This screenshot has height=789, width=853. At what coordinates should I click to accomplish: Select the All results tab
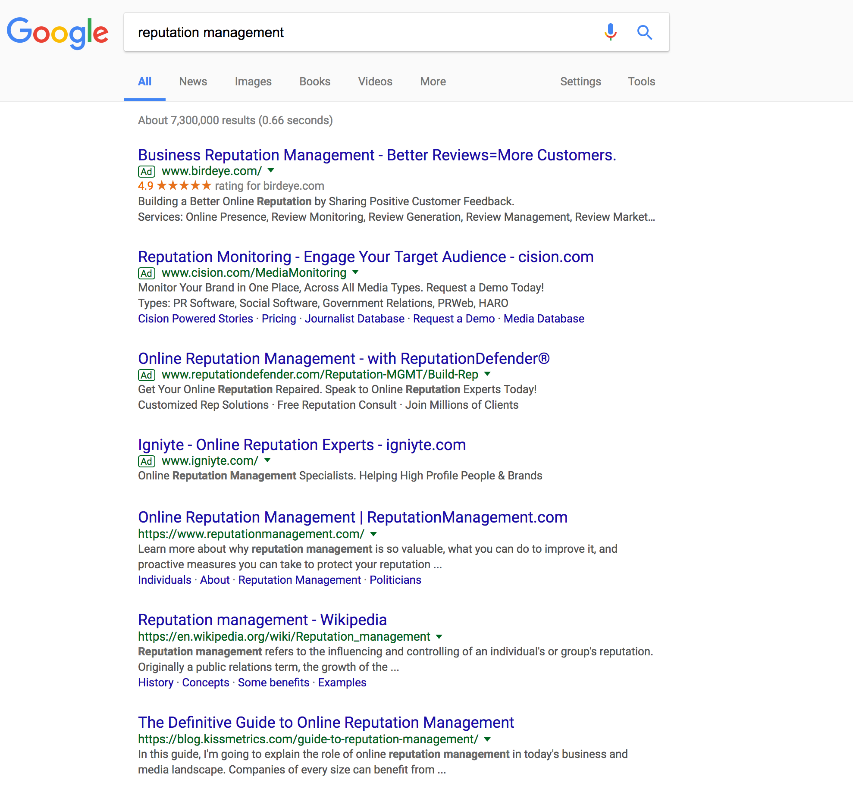coord(144,81)
